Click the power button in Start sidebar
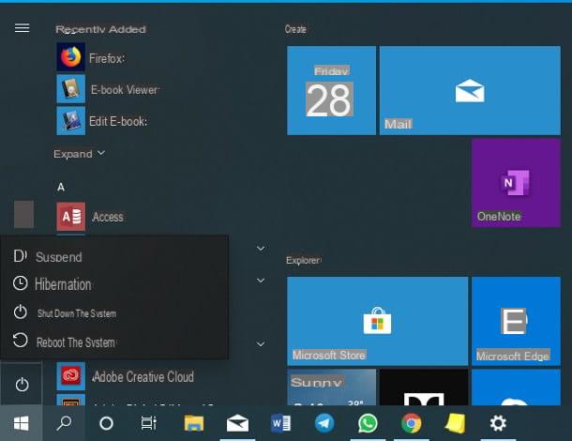 [22, 385]
